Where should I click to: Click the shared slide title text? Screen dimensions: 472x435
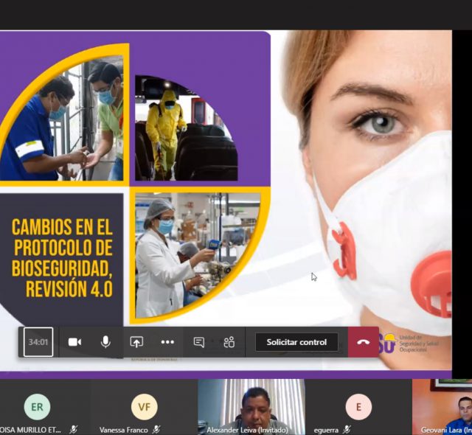(x=62, y=257)
